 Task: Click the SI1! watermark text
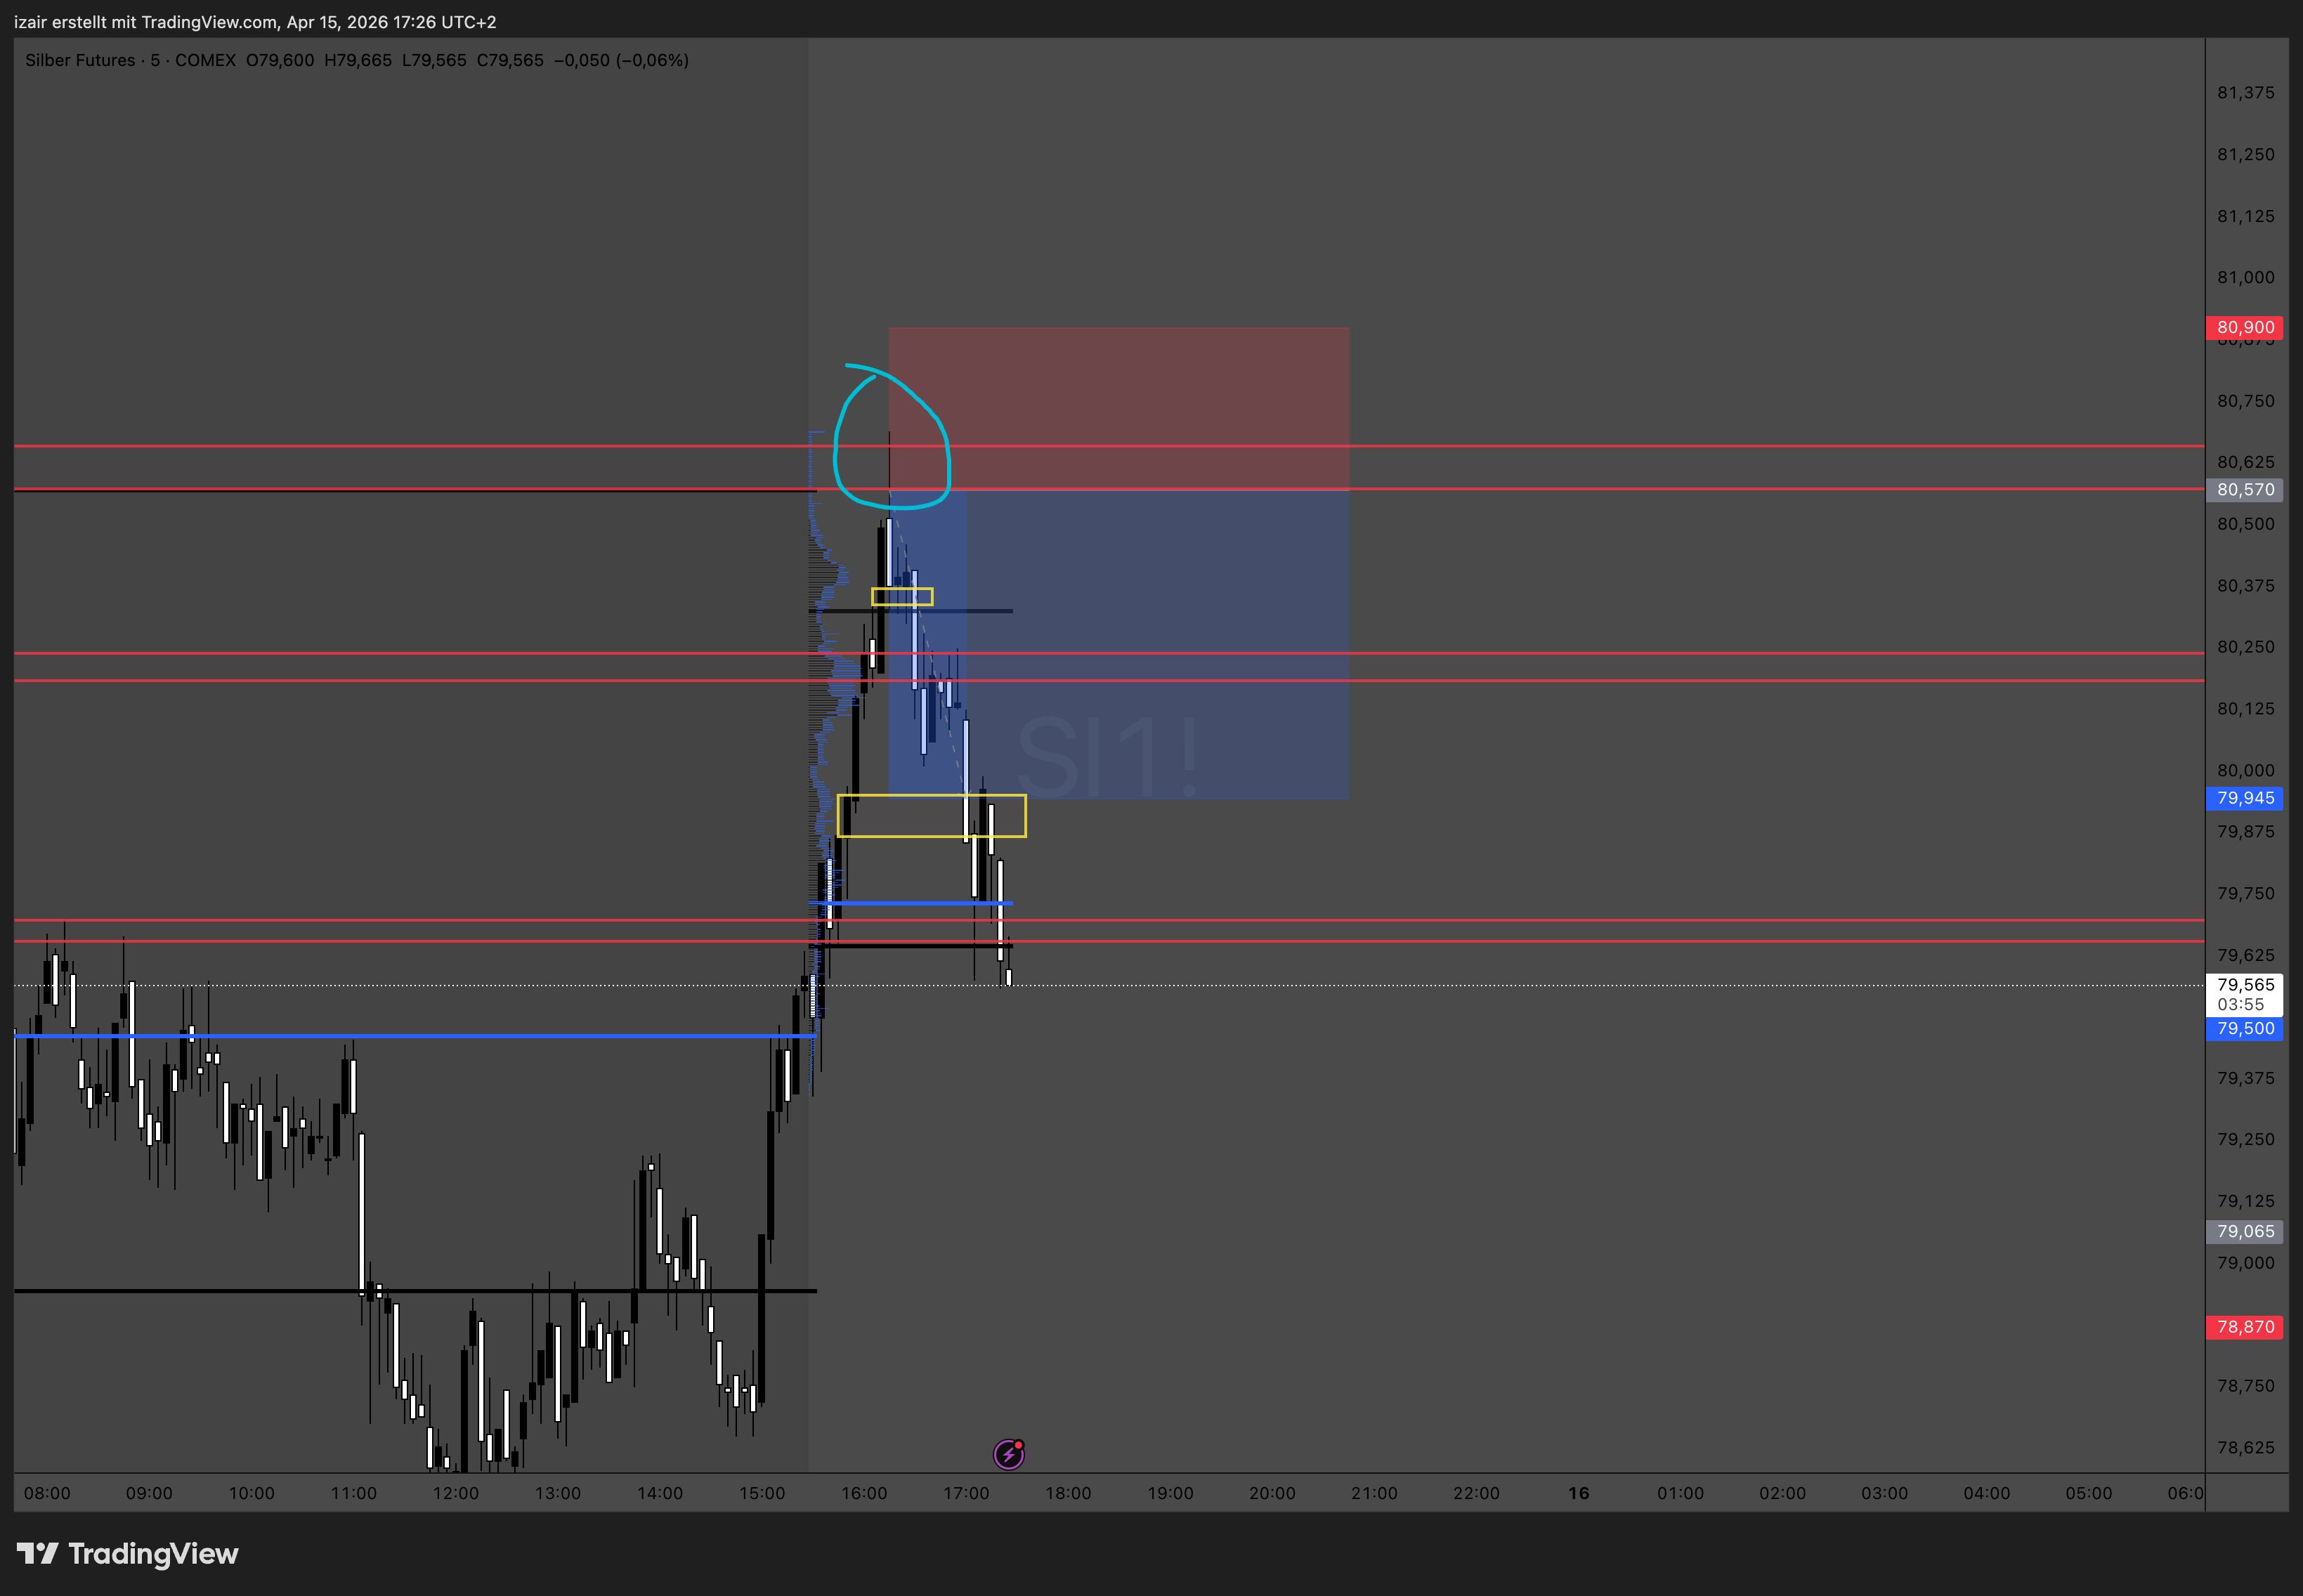pyautogui.click(x=1107, y=757)
